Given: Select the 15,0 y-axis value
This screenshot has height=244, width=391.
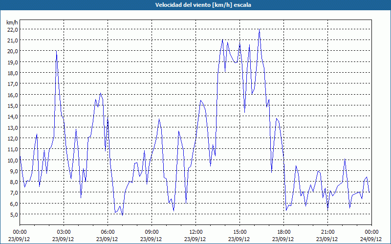Looking at the screenshot, I should [13, 106].
